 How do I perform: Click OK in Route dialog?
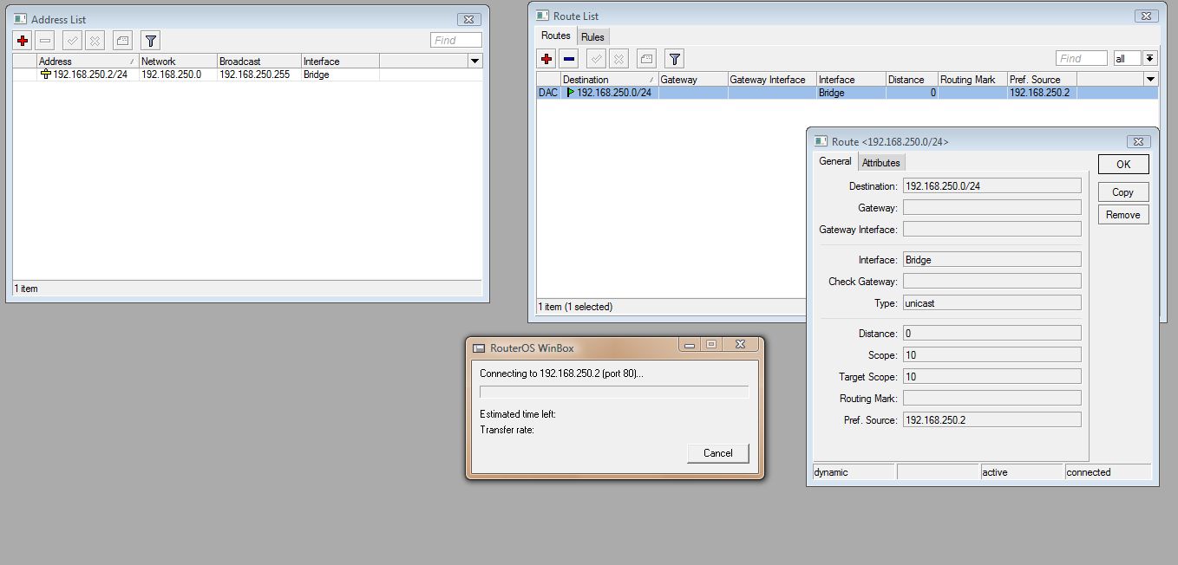1123,165
